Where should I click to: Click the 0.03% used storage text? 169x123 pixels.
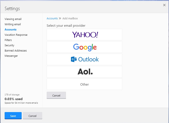point(14,99)
